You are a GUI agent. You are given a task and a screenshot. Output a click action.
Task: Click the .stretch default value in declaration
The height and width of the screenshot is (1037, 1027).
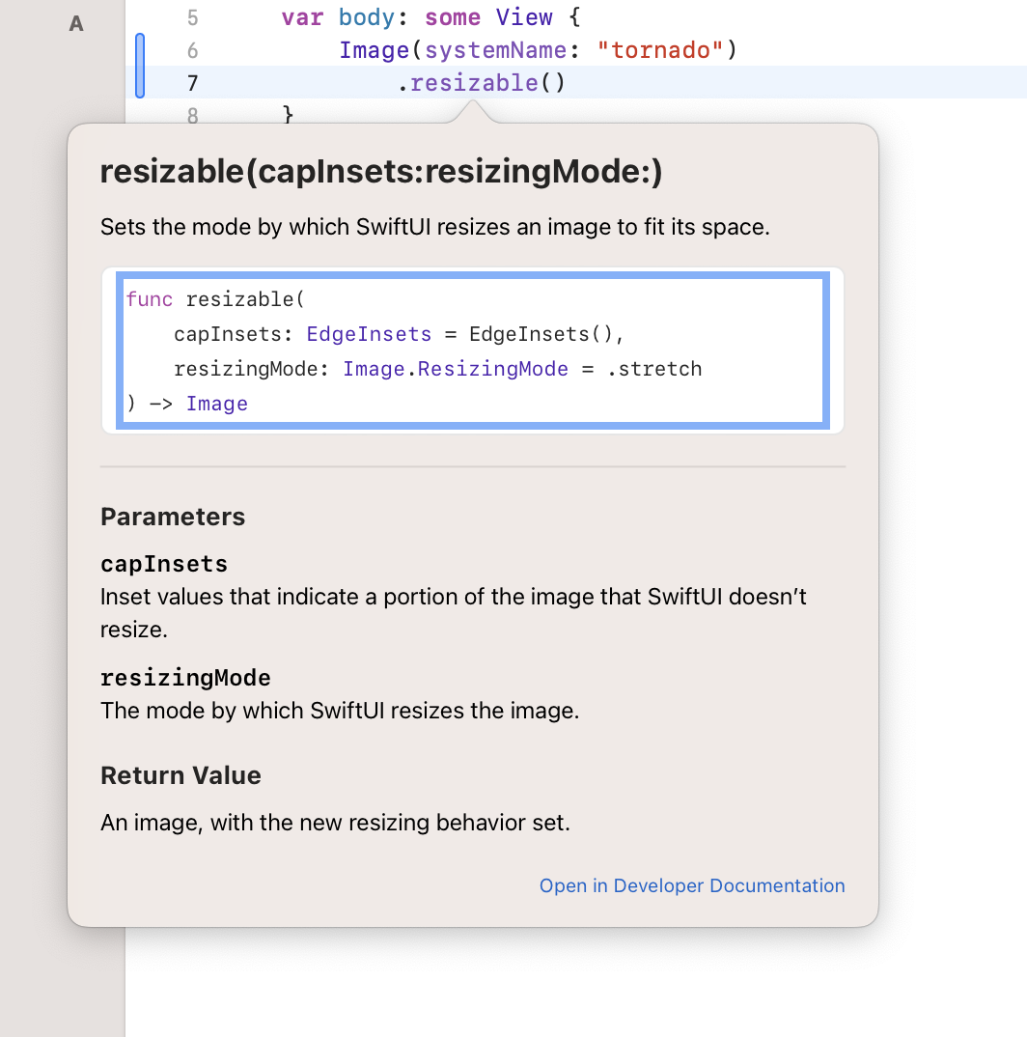click(x=654, y=369)
